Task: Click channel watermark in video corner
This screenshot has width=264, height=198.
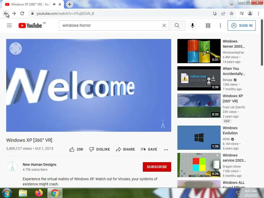Action: pos(163,123)
